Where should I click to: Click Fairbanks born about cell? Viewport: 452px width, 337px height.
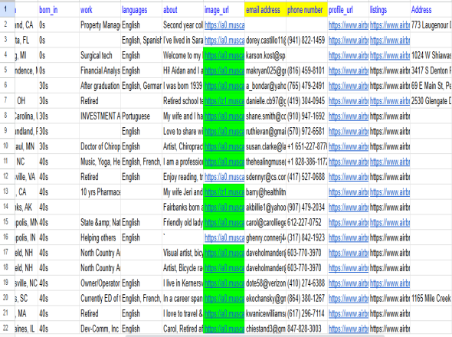182,208
